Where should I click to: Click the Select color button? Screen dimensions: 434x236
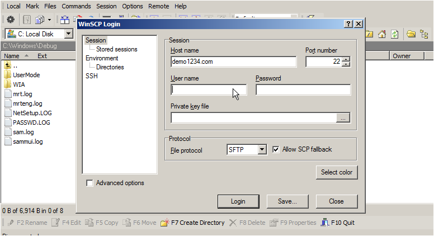337,172
